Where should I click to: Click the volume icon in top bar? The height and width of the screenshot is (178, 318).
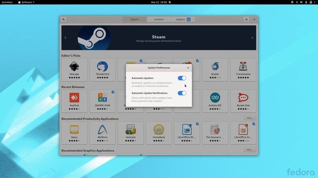pyautogui.click(x=302, y=2)
